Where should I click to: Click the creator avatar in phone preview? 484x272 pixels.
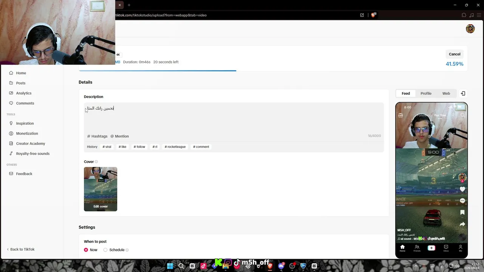(462, 177)
